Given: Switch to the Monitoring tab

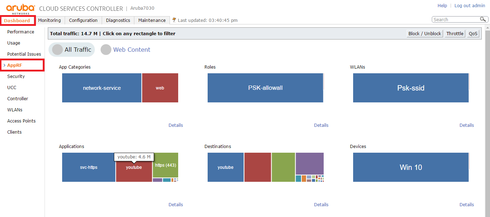Looking at the screenshot, I should tap(50, 20).
